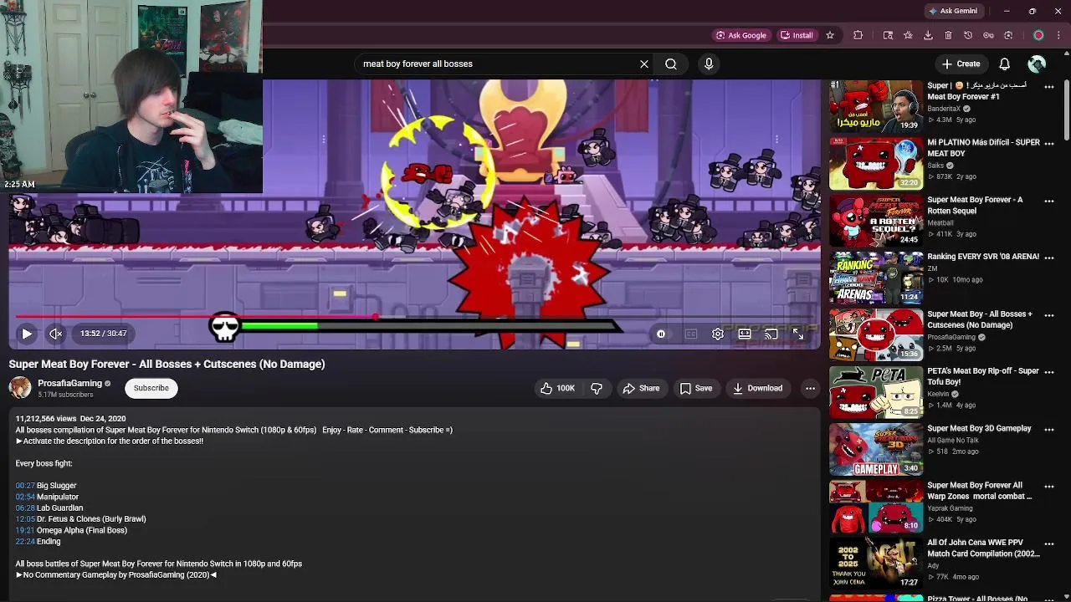The width and height of the screenshot is (1071, 602).
Task: Enter full screen mode
Action: click(798, 334)
